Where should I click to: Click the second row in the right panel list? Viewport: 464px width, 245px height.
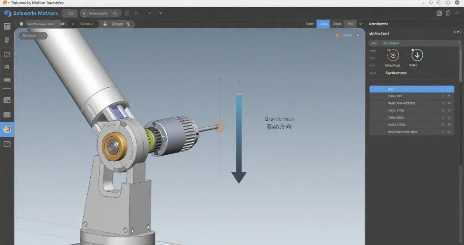412,96
